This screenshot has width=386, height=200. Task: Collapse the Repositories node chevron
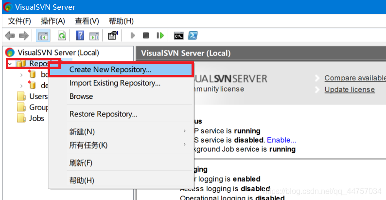(10, 64)
